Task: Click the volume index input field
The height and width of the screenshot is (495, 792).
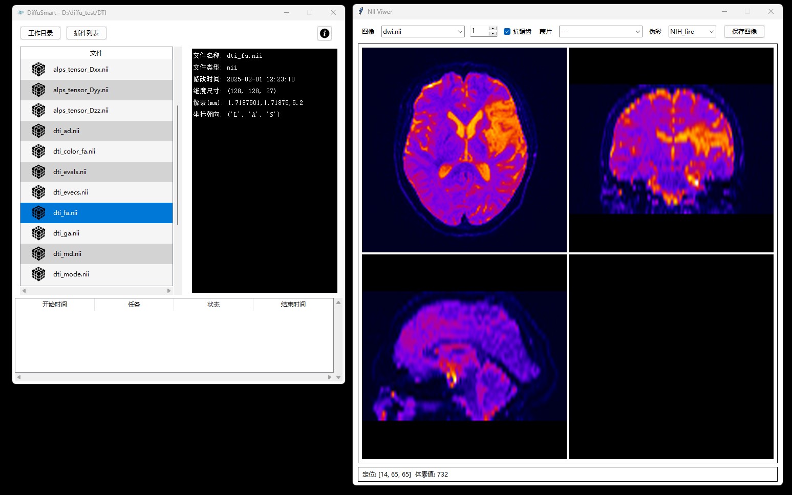Action: pos(480,31)
